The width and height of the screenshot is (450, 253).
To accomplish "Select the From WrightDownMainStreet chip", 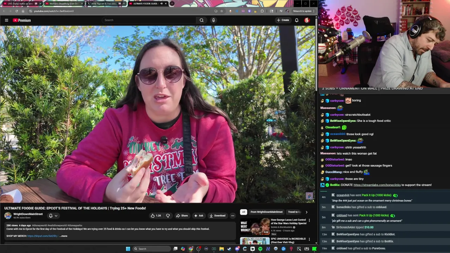I will (266, 212).
